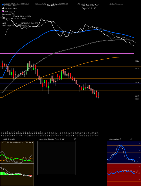The image size is (141, 186).
Task: Click the 30 Apr date label on the axis
Action: coord(2,134)
